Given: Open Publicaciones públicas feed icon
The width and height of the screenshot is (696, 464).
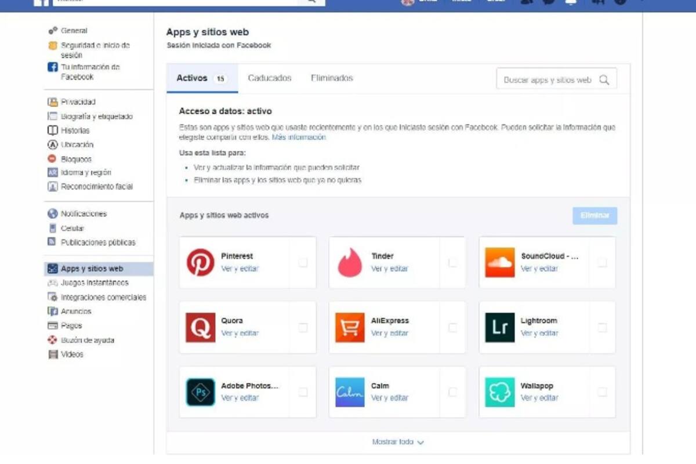Looking at the screenshot, I should click(x=53, y=242).
